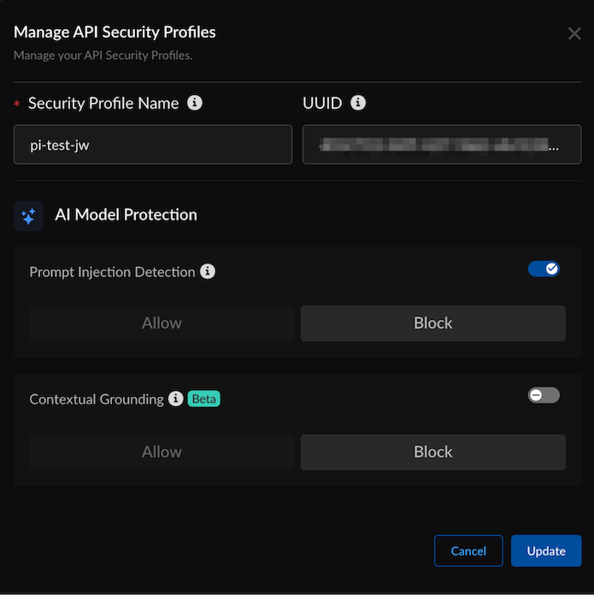The width and height of the screenshot is (594, 597).
Task: Choose Block under Contextual Grounding
Action: (x=432, y=452)
